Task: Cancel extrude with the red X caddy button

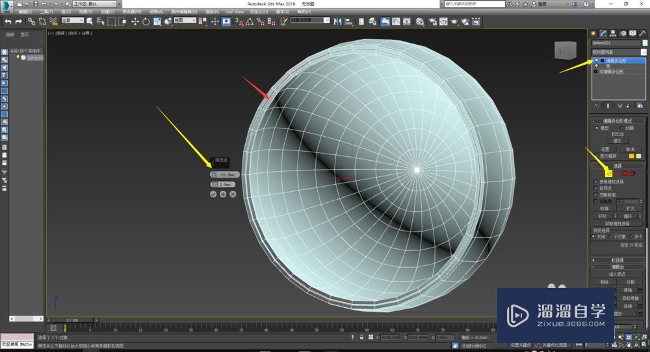Action: 233,194
